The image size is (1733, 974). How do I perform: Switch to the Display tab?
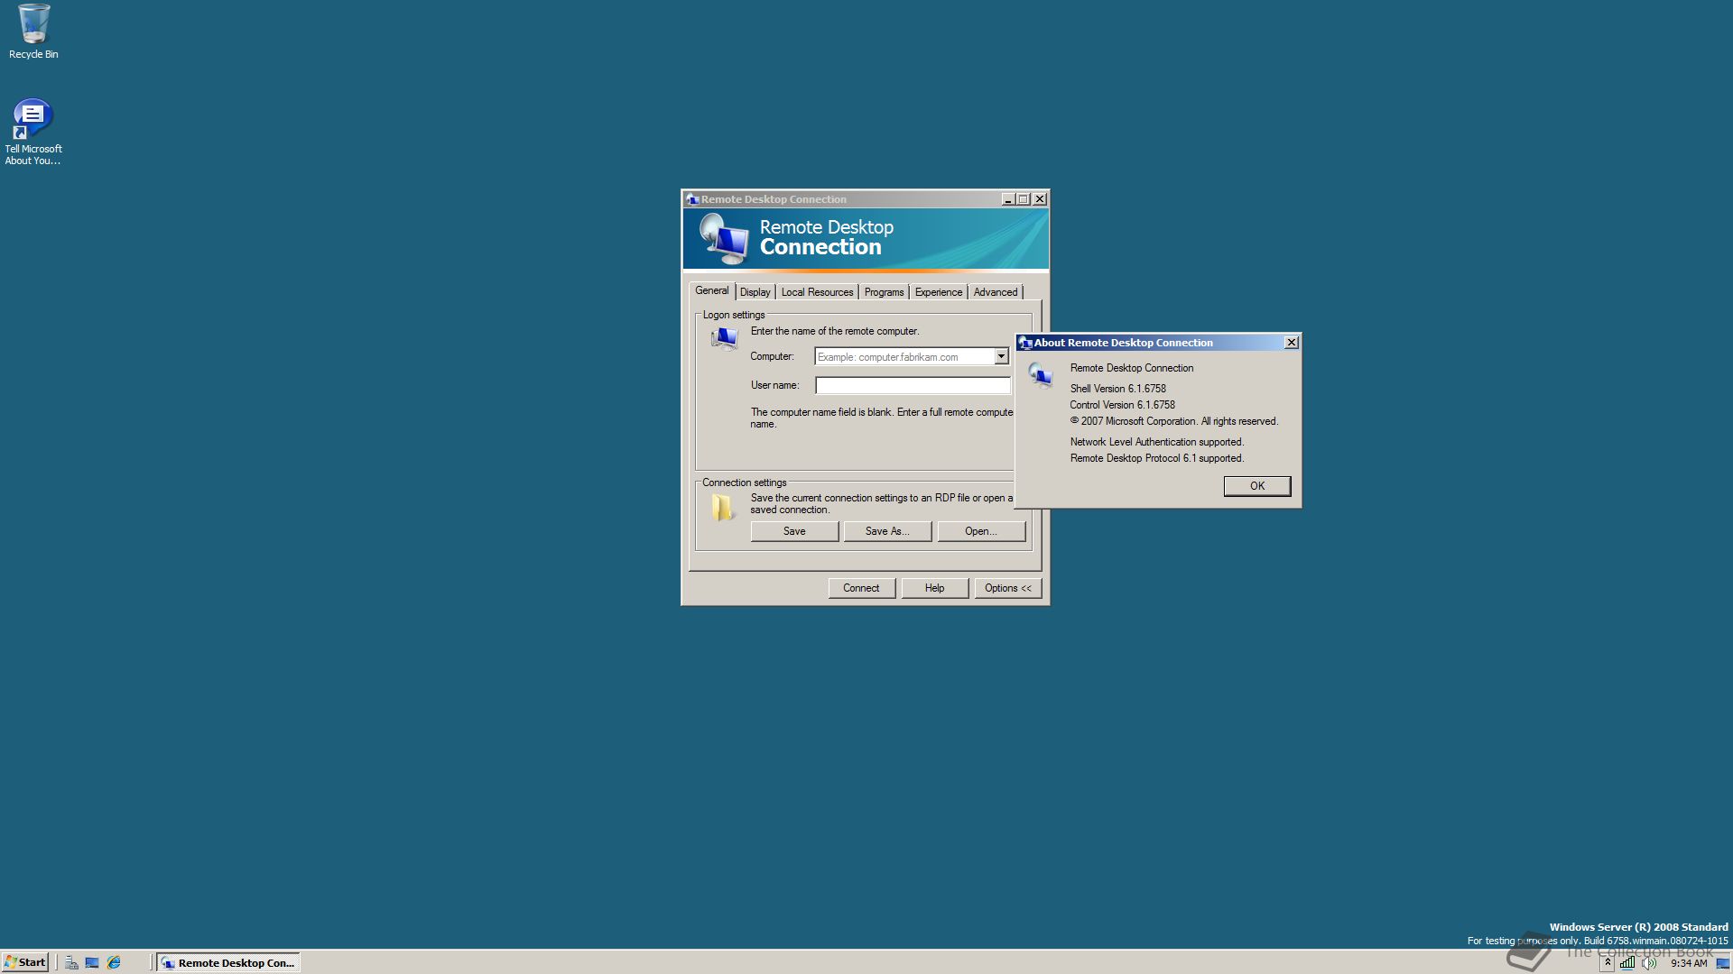point(755,292)
